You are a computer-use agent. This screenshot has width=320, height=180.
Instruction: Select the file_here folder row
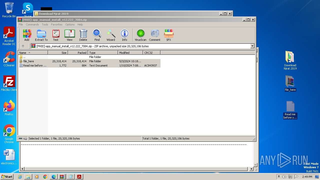(89, 61)
